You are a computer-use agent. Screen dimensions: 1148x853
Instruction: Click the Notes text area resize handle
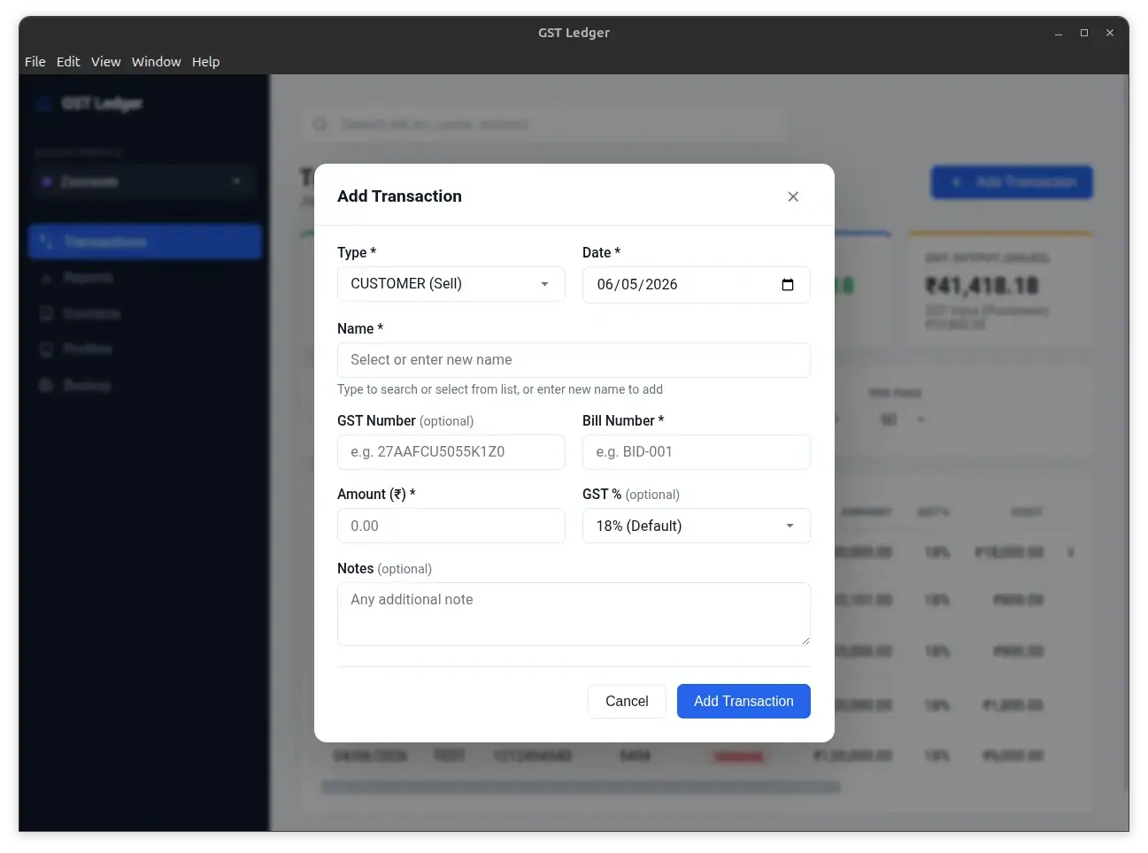805,641
